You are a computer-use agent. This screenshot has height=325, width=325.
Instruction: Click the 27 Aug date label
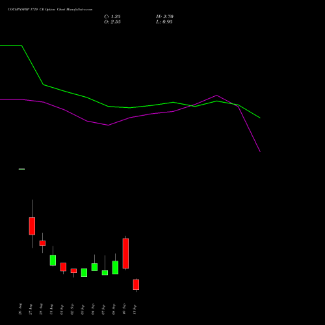[x=31, y=309]
